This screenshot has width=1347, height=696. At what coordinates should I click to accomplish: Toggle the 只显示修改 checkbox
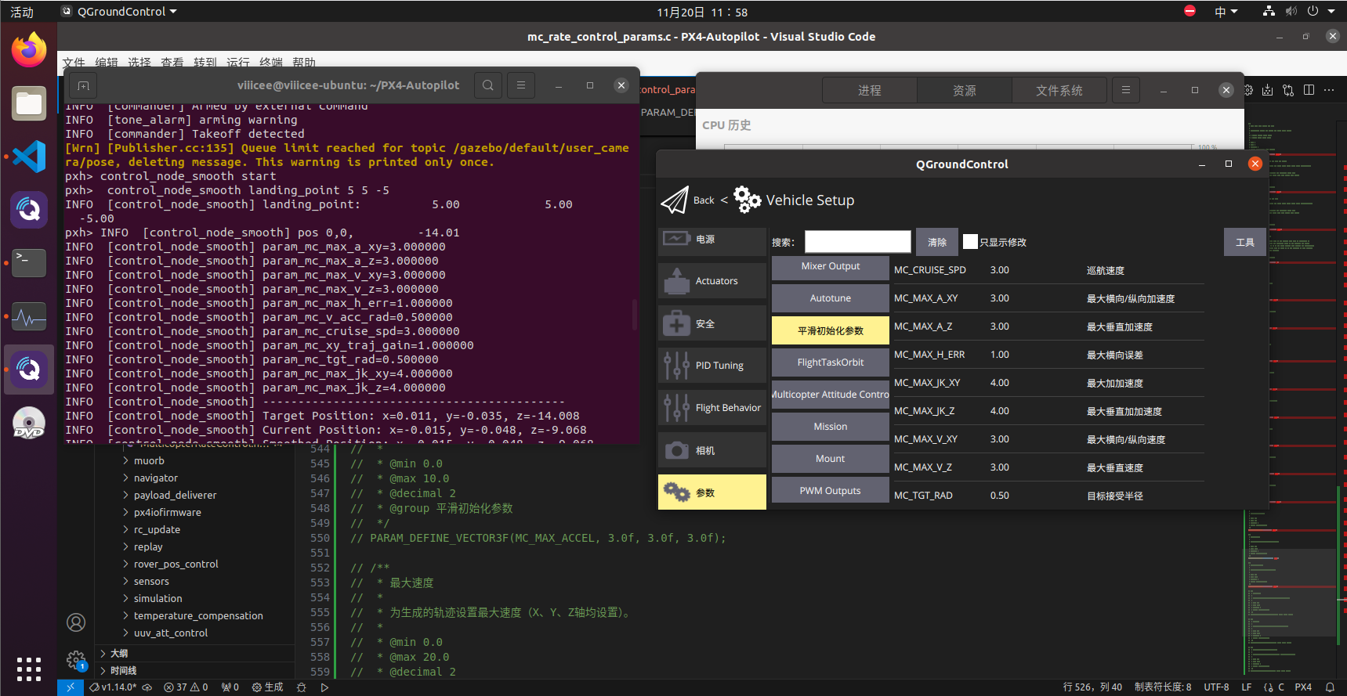(x=970, y=242)
